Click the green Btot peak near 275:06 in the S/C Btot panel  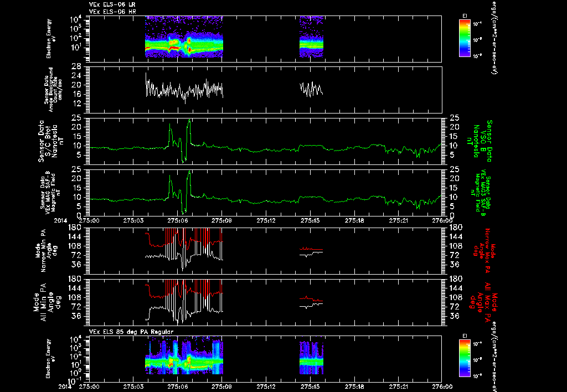tap(189, 132)
